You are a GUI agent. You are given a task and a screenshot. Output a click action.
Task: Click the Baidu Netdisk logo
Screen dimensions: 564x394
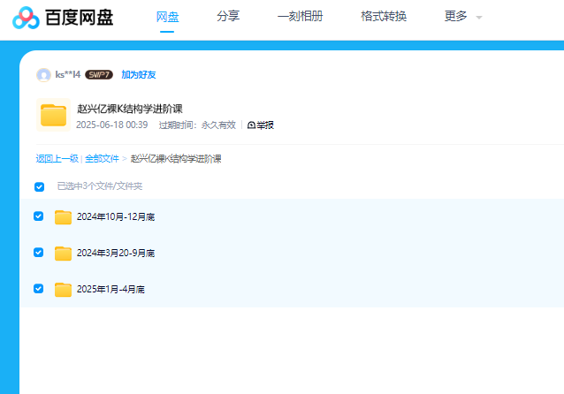tap(64, 17)
